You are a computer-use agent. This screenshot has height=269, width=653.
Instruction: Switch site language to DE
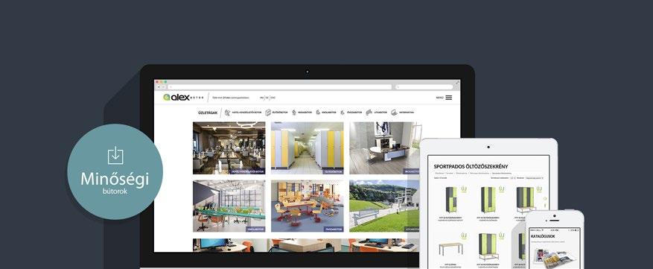click(x=267, y=98)
